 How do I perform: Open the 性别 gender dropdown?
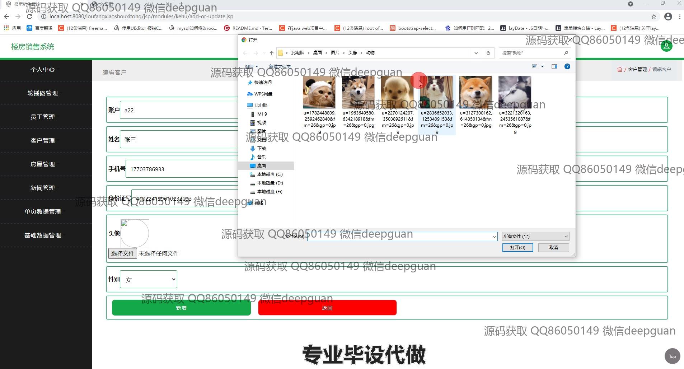149,279
